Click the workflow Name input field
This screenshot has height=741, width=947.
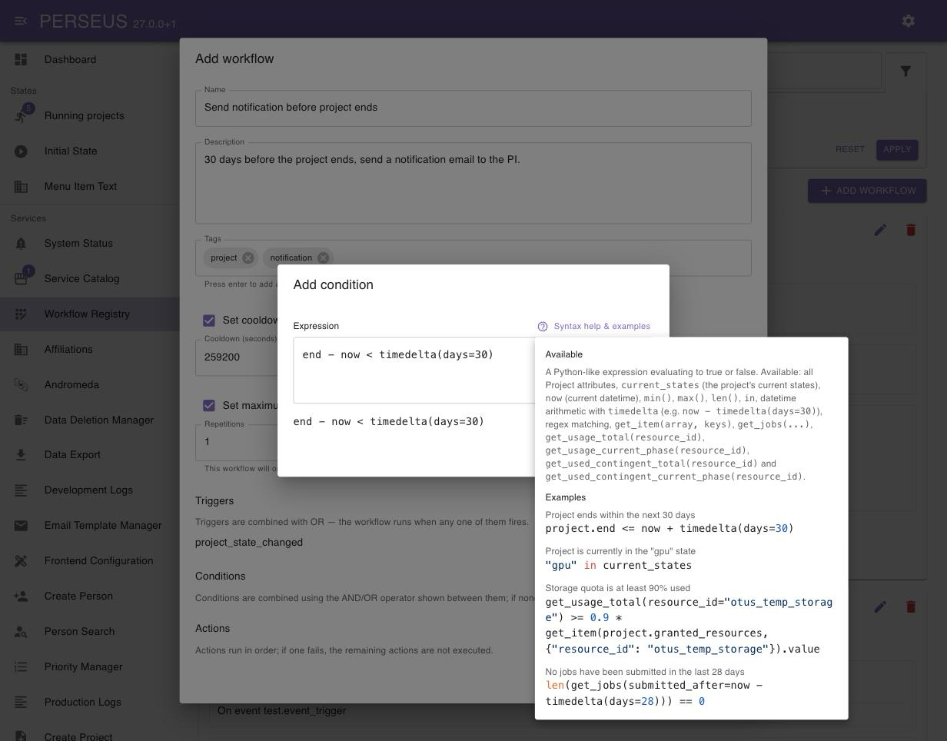coord(474,108)
